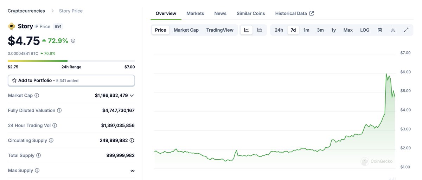Open the Market Cap info tooltip icon
422x180 pixels.
pos(37,96)
